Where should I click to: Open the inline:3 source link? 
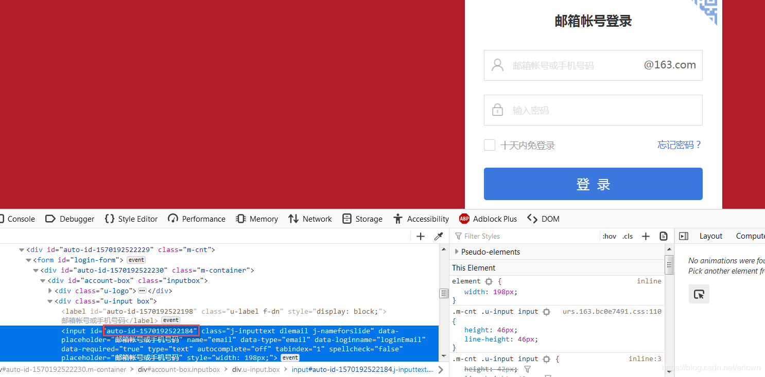(x=645, y=359)
